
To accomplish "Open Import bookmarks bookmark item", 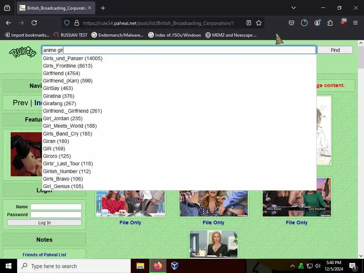I will tap(27, 35).
